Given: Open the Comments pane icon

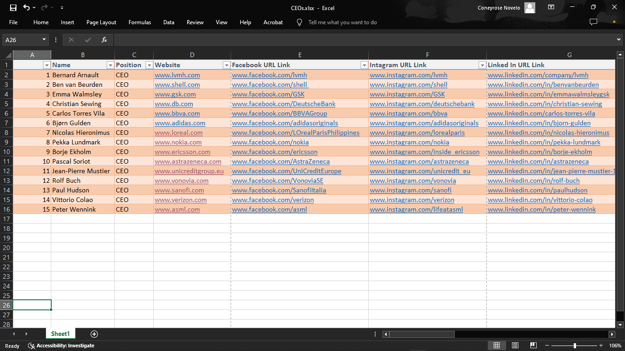Looking at the screenshot, I should click(593, 22).
